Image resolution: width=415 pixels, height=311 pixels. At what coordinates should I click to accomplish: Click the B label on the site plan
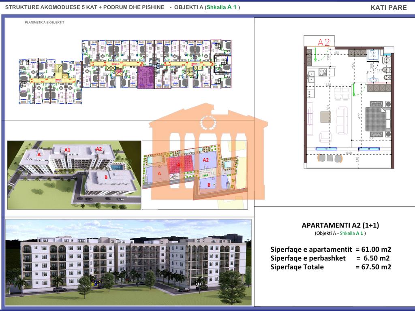(209, 185)
